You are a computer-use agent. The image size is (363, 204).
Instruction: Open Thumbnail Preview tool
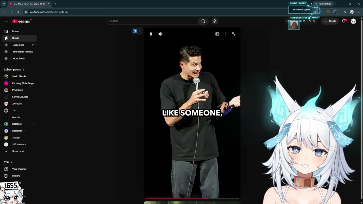pos(19,52)
